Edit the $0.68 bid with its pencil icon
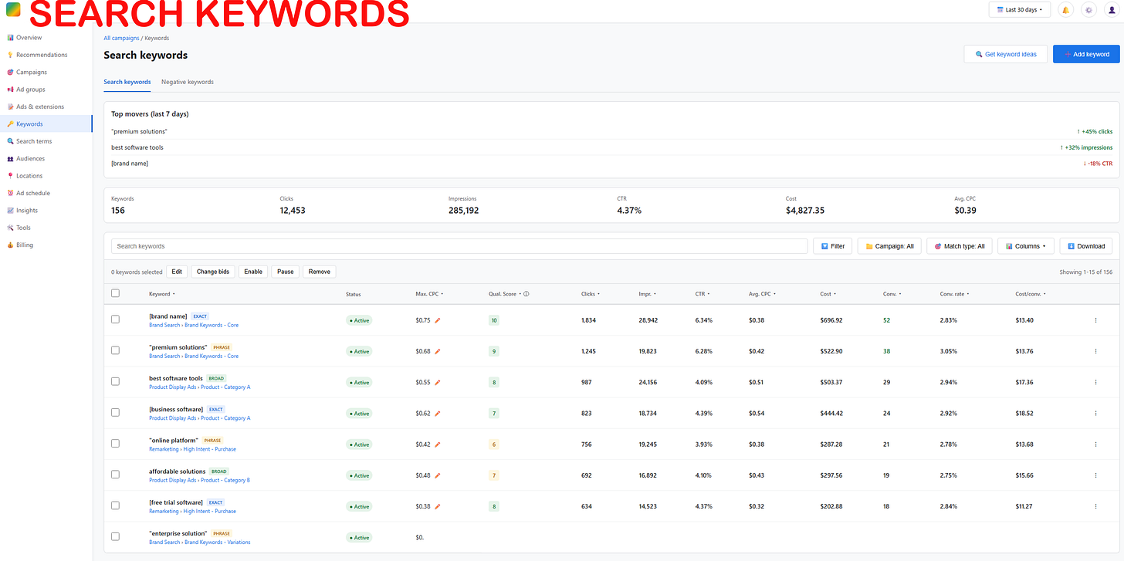 click(438, 351)
